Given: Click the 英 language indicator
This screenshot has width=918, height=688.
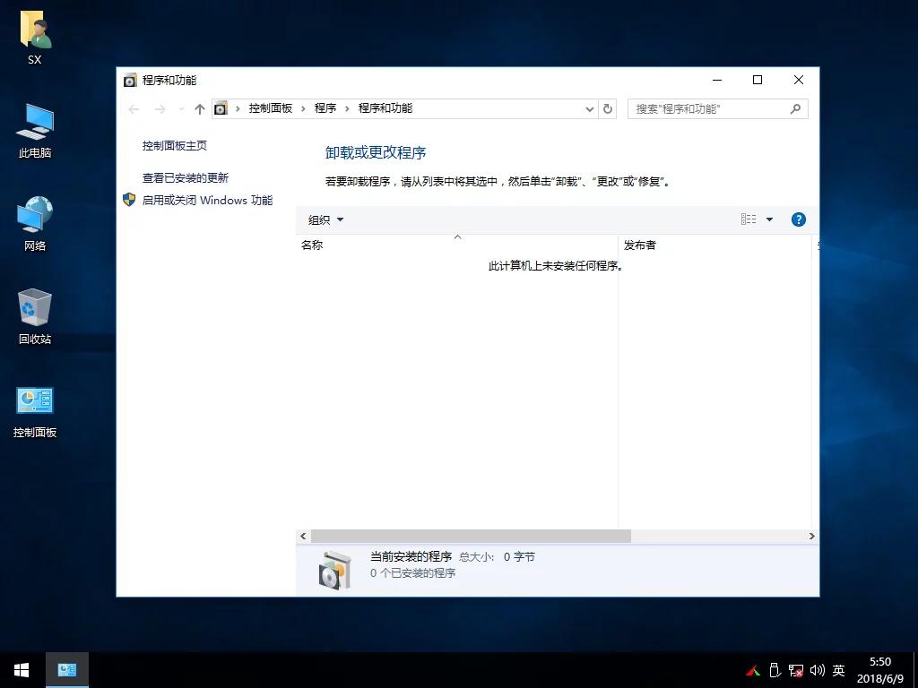Looking at the screenshot, I should click(x=838, y=669).
